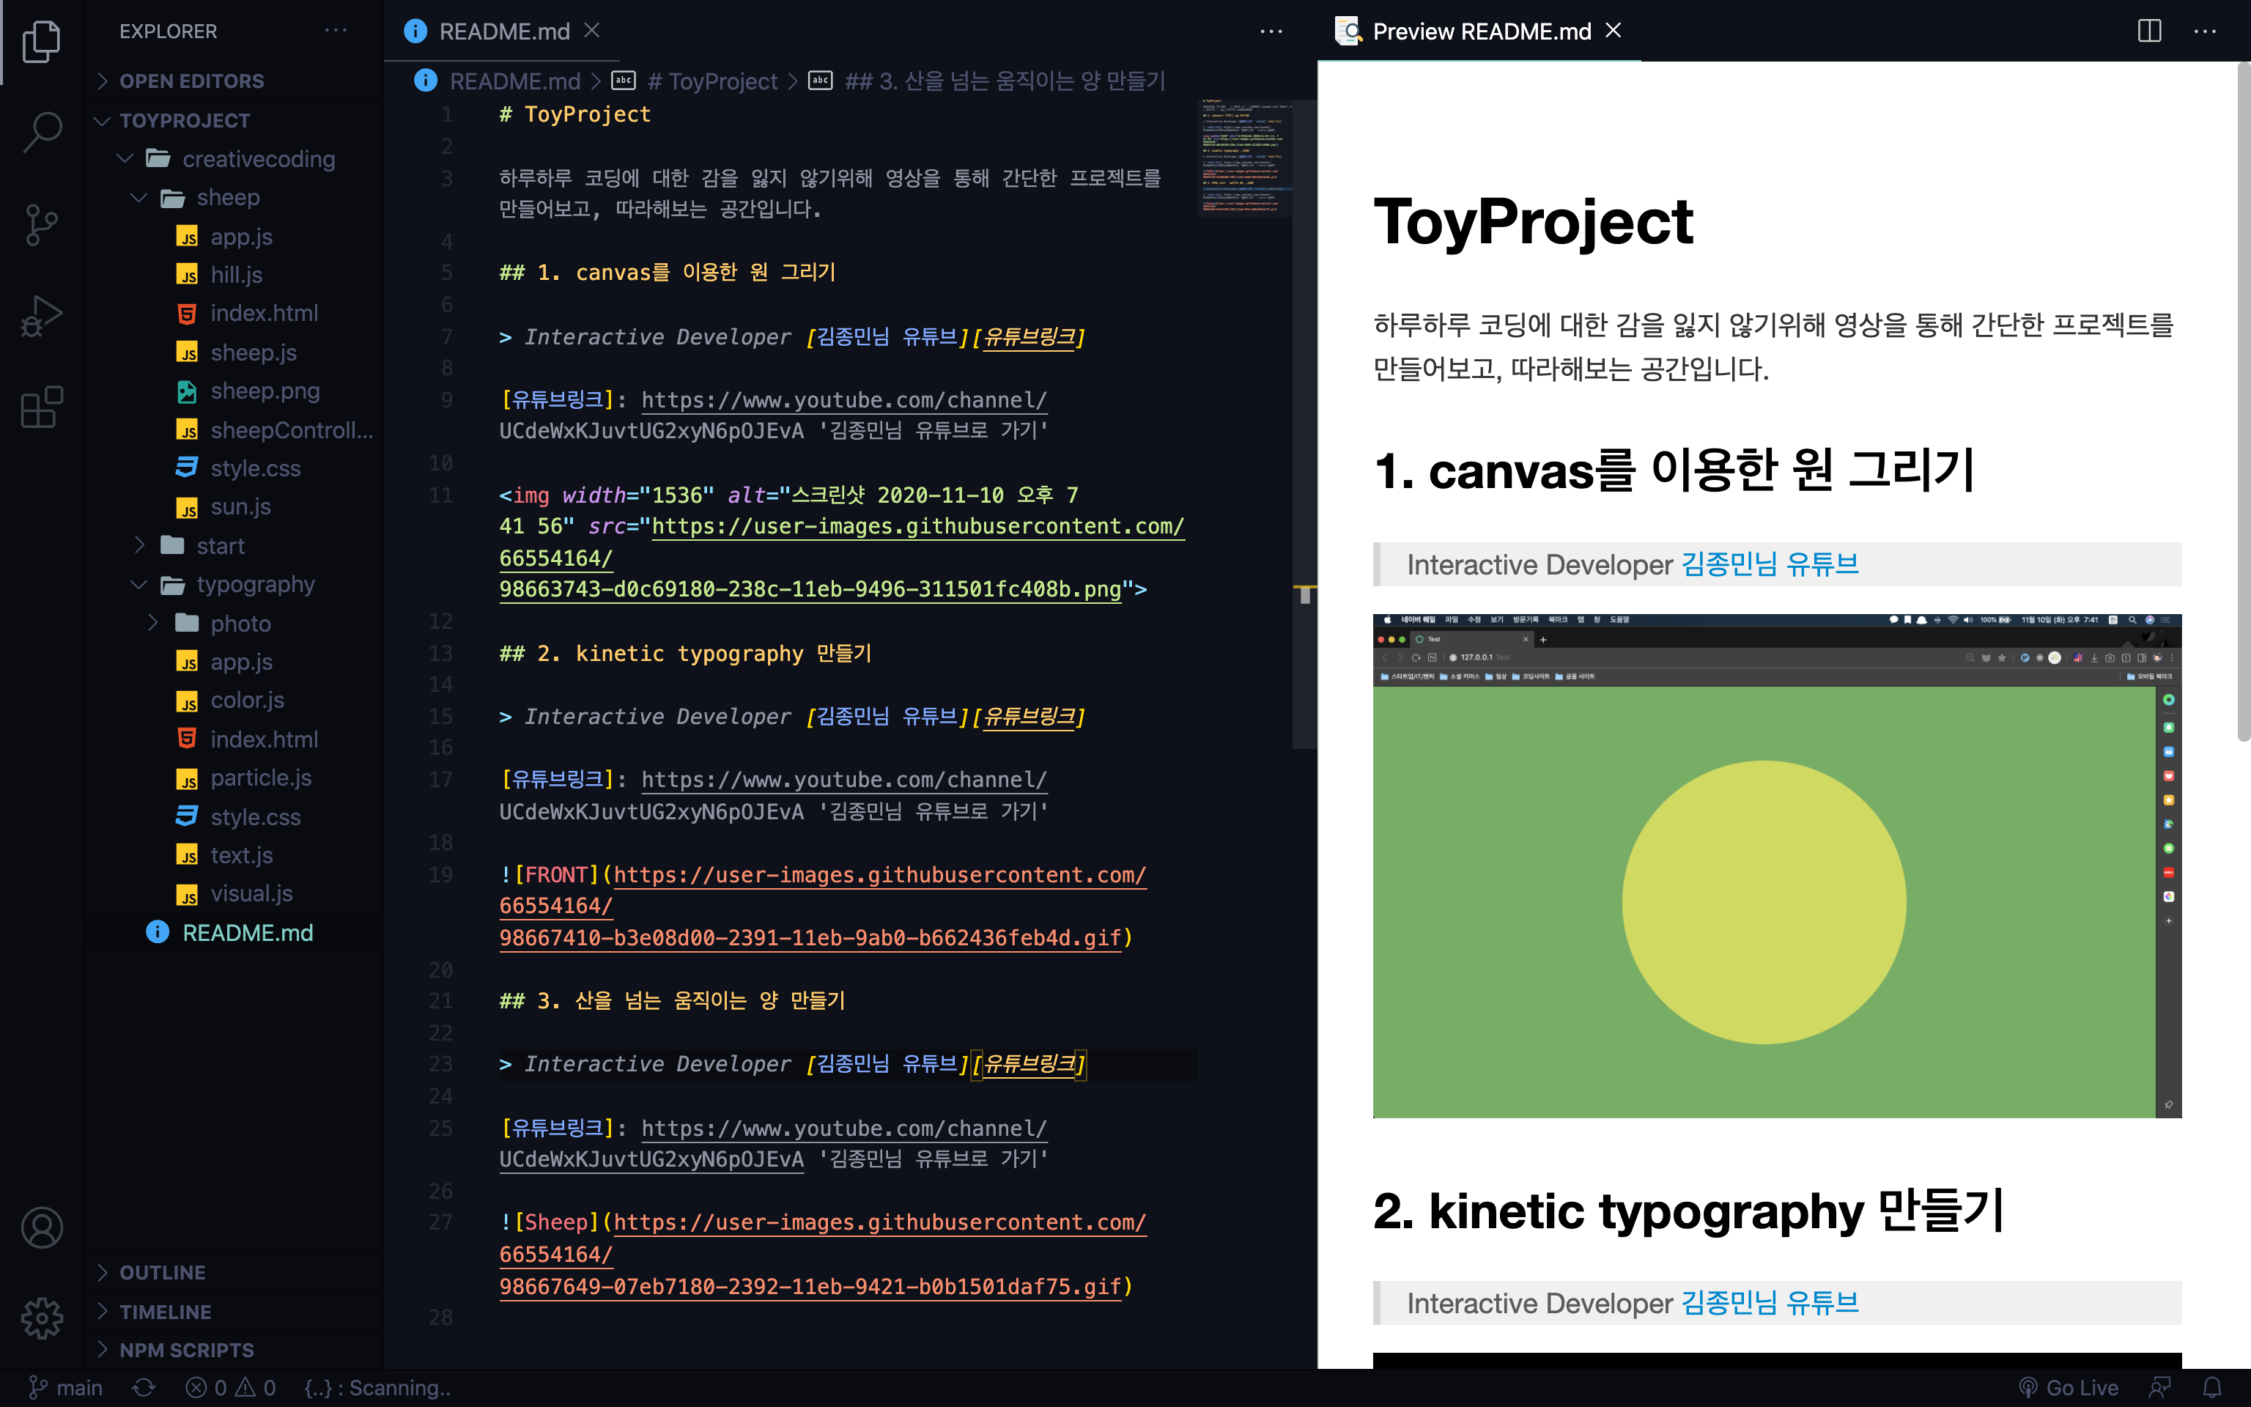Open Run and Debug view
Screen dimensions: 2251x1407
[42, 315]
